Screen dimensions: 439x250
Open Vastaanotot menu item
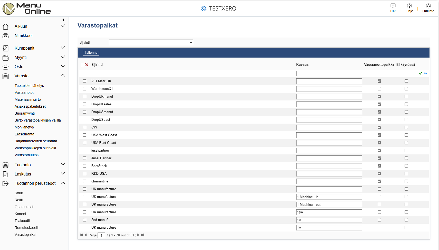tap(24, 92)
